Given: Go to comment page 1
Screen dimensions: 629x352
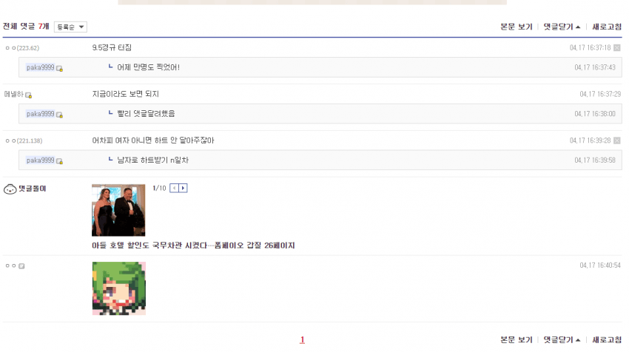Looking at the screenshot, I should point(302,340).
